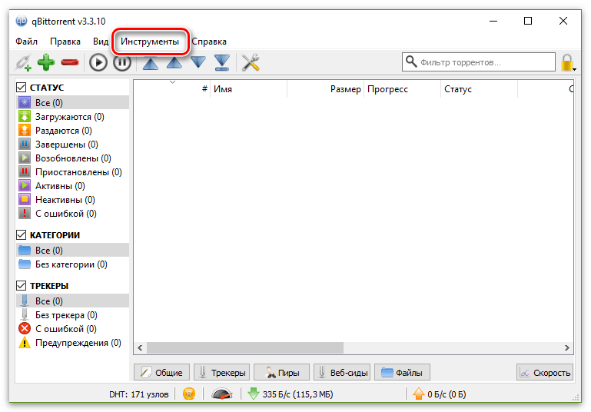The image size is (591, 412).
Task: Click the green plus add torrent icon
Action: [46, 62]
